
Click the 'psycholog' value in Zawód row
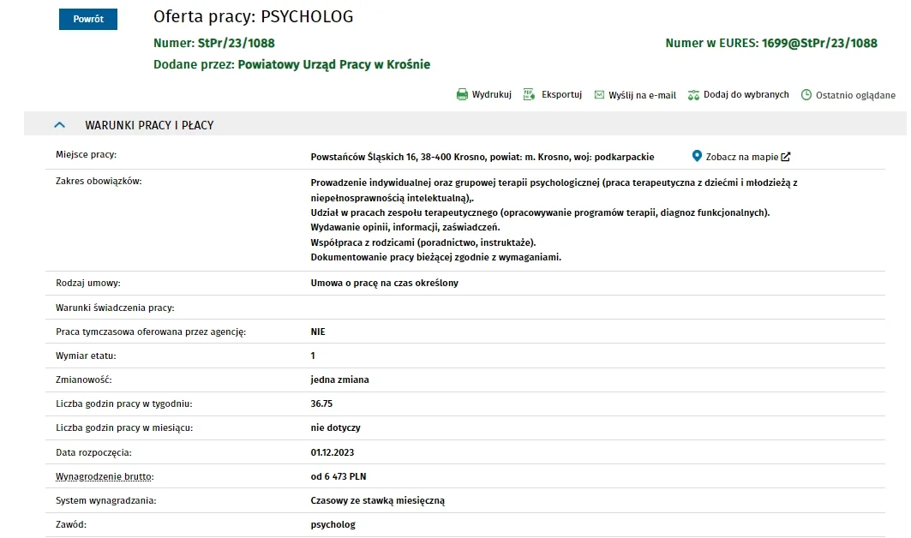click(333, 524)
